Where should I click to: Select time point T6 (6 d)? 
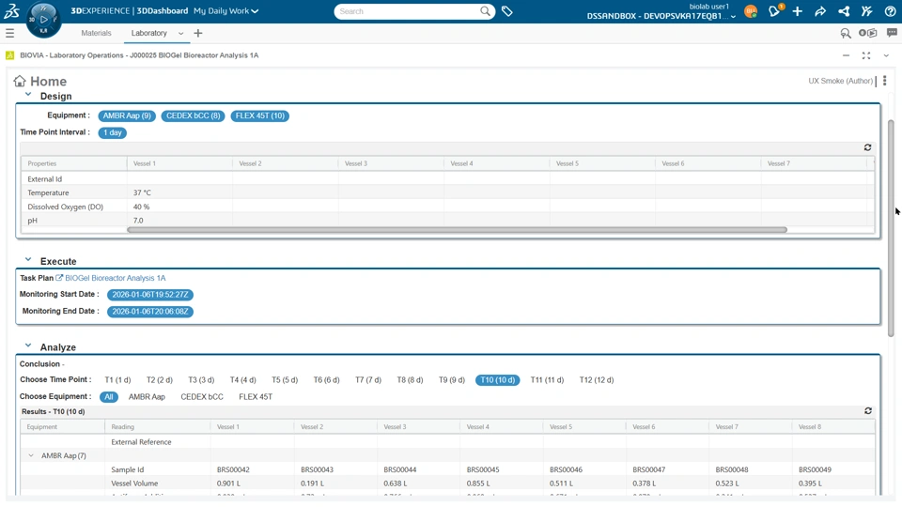[x=326, y=380]
